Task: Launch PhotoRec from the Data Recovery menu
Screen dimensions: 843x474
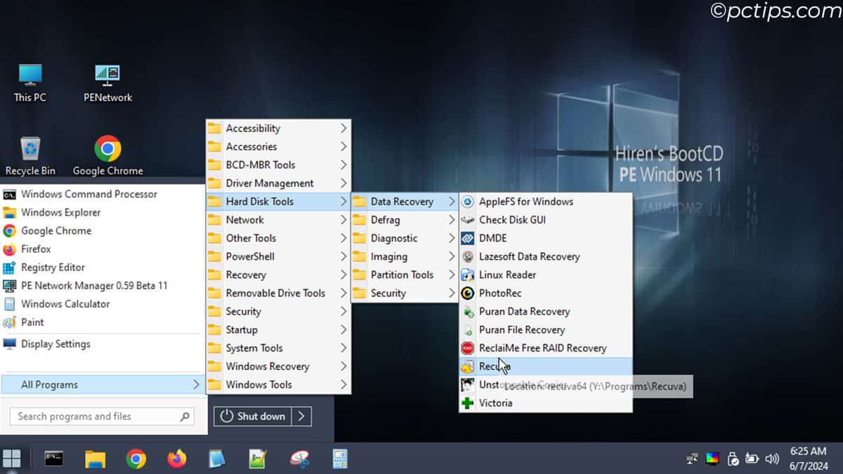Action: tap(500, 293)
